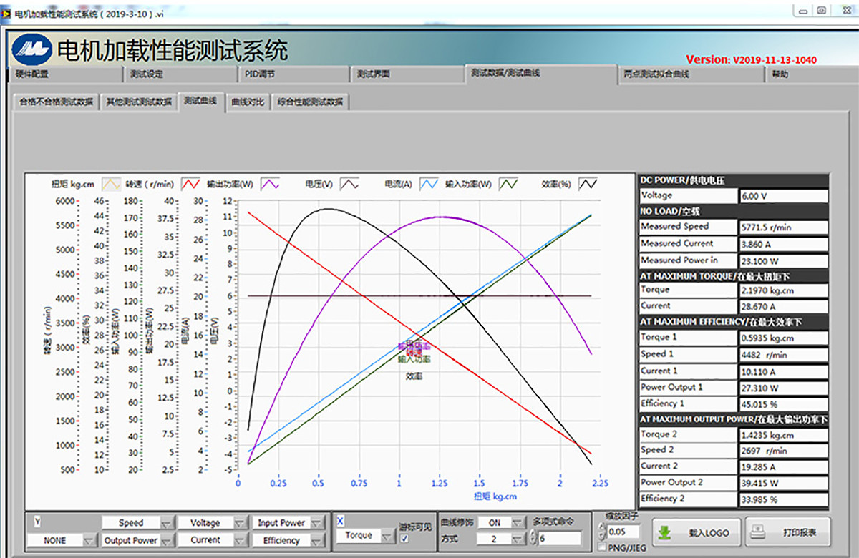859x558 pixels.
Task: Click the X-axis label 扭矩 kg.cm below chart
Action: point(495,496)
